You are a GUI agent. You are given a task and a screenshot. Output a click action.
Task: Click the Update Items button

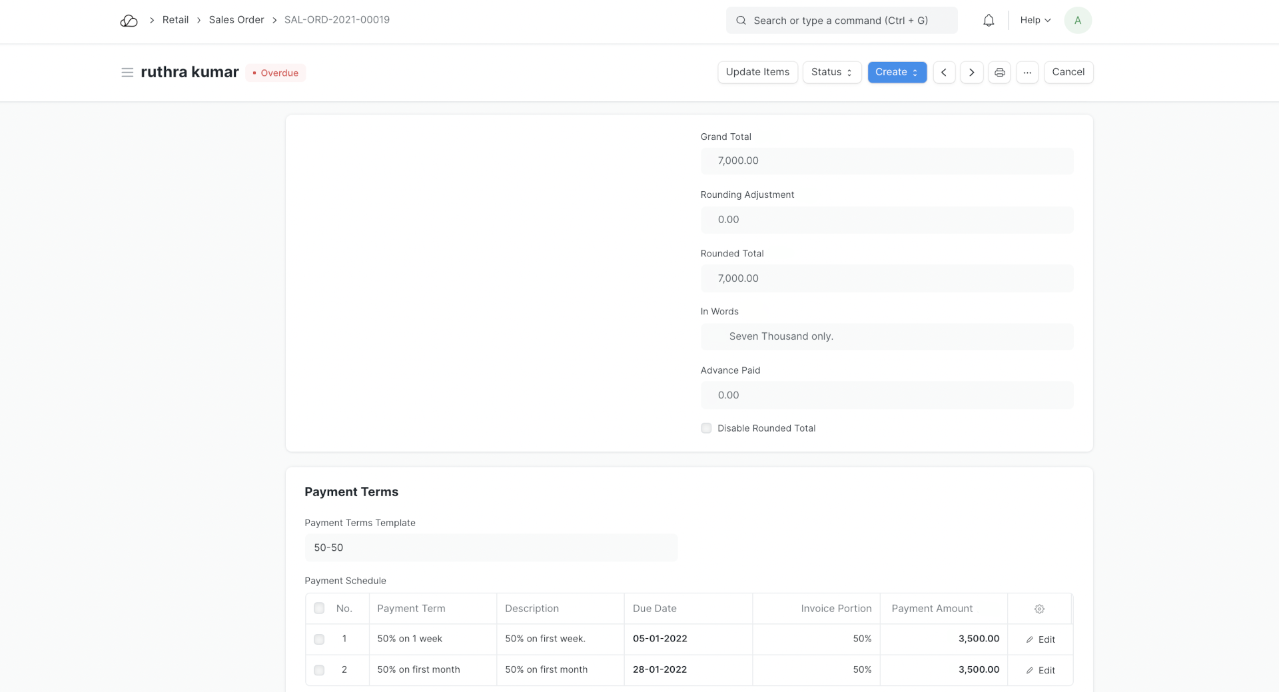coord(757,72)
